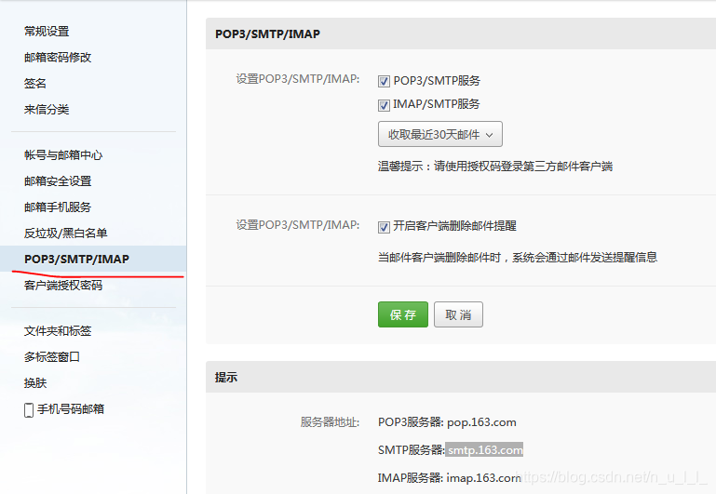
Task: Click the pop.163.com server address
Action: [481, 422]
